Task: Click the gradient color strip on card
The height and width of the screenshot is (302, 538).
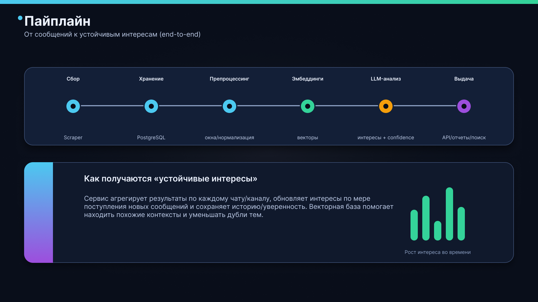Action: click(x=39, y=213)
